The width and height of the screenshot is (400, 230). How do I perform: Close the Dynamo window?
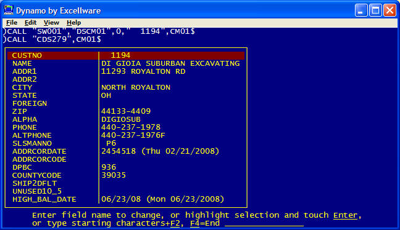click(390, 10)
